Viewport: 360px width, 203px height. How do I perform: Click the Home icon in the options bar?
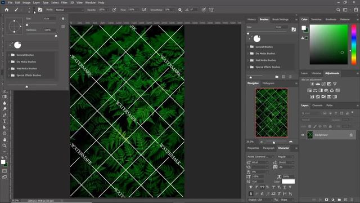pos(7,10)
